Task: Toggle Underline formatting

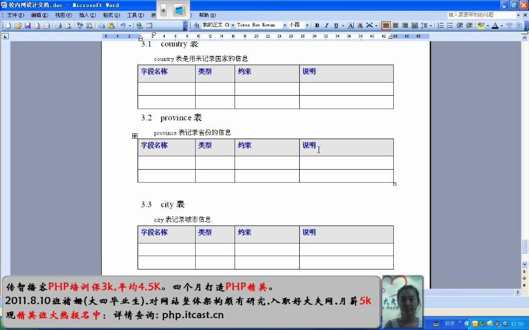Action: [336, 25]
